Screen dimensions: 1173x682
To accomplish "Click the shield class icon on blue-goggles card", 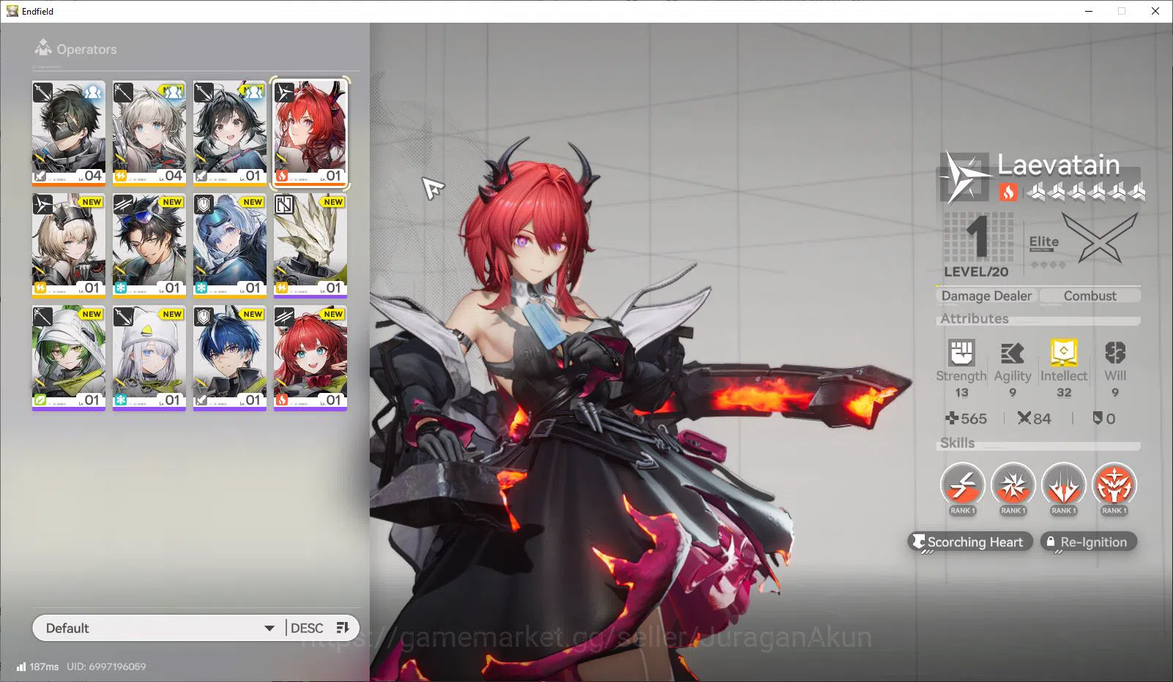I will tap(204, 205).
